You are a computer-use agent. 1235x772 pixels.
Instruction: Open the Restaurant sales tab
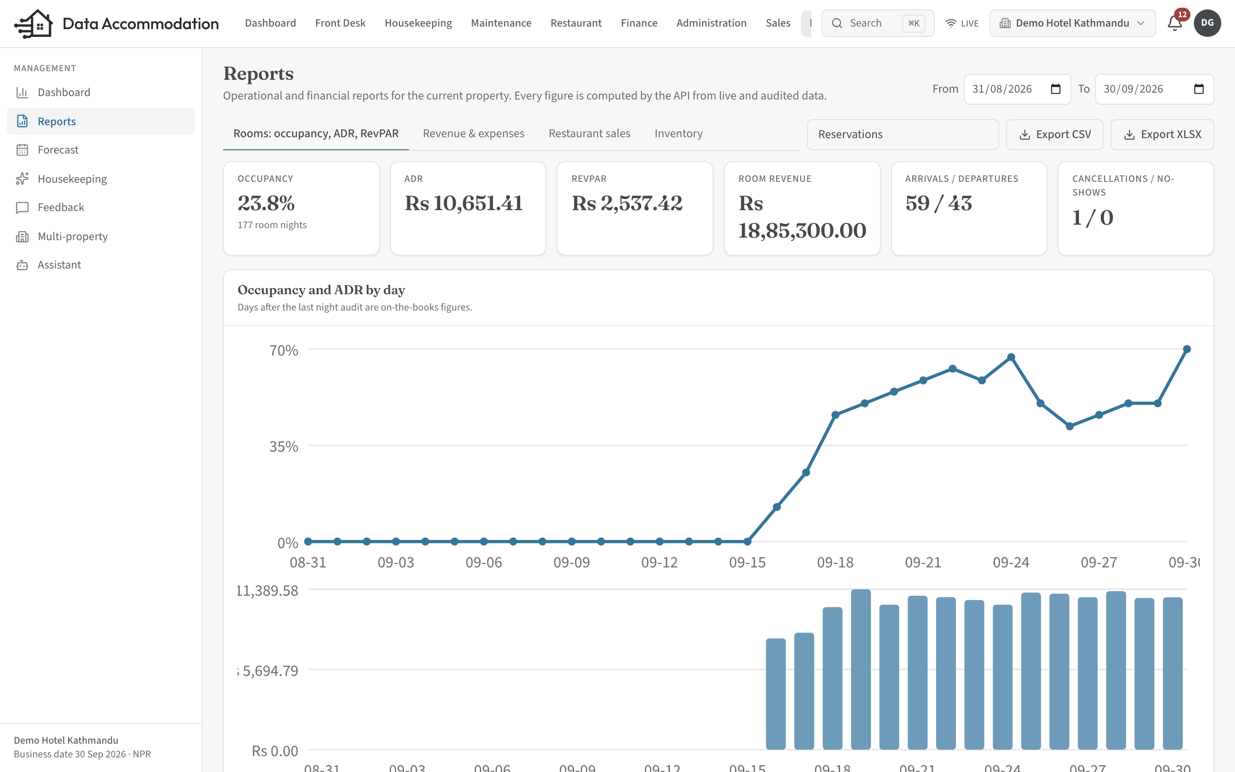pyautogui.click(x=589, y=134)
